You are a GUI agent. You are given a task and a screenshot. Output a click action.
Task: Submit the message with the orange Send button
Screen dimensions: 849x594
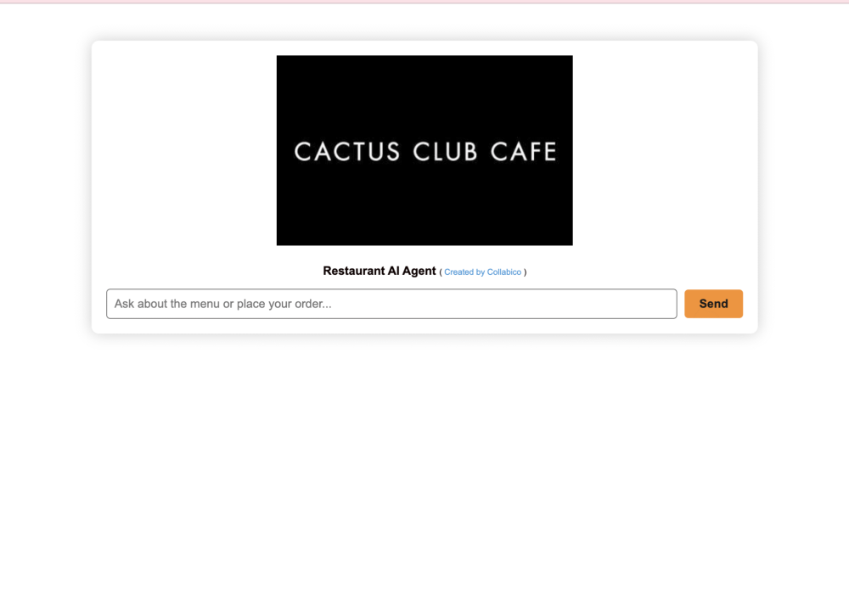point(713,304)
